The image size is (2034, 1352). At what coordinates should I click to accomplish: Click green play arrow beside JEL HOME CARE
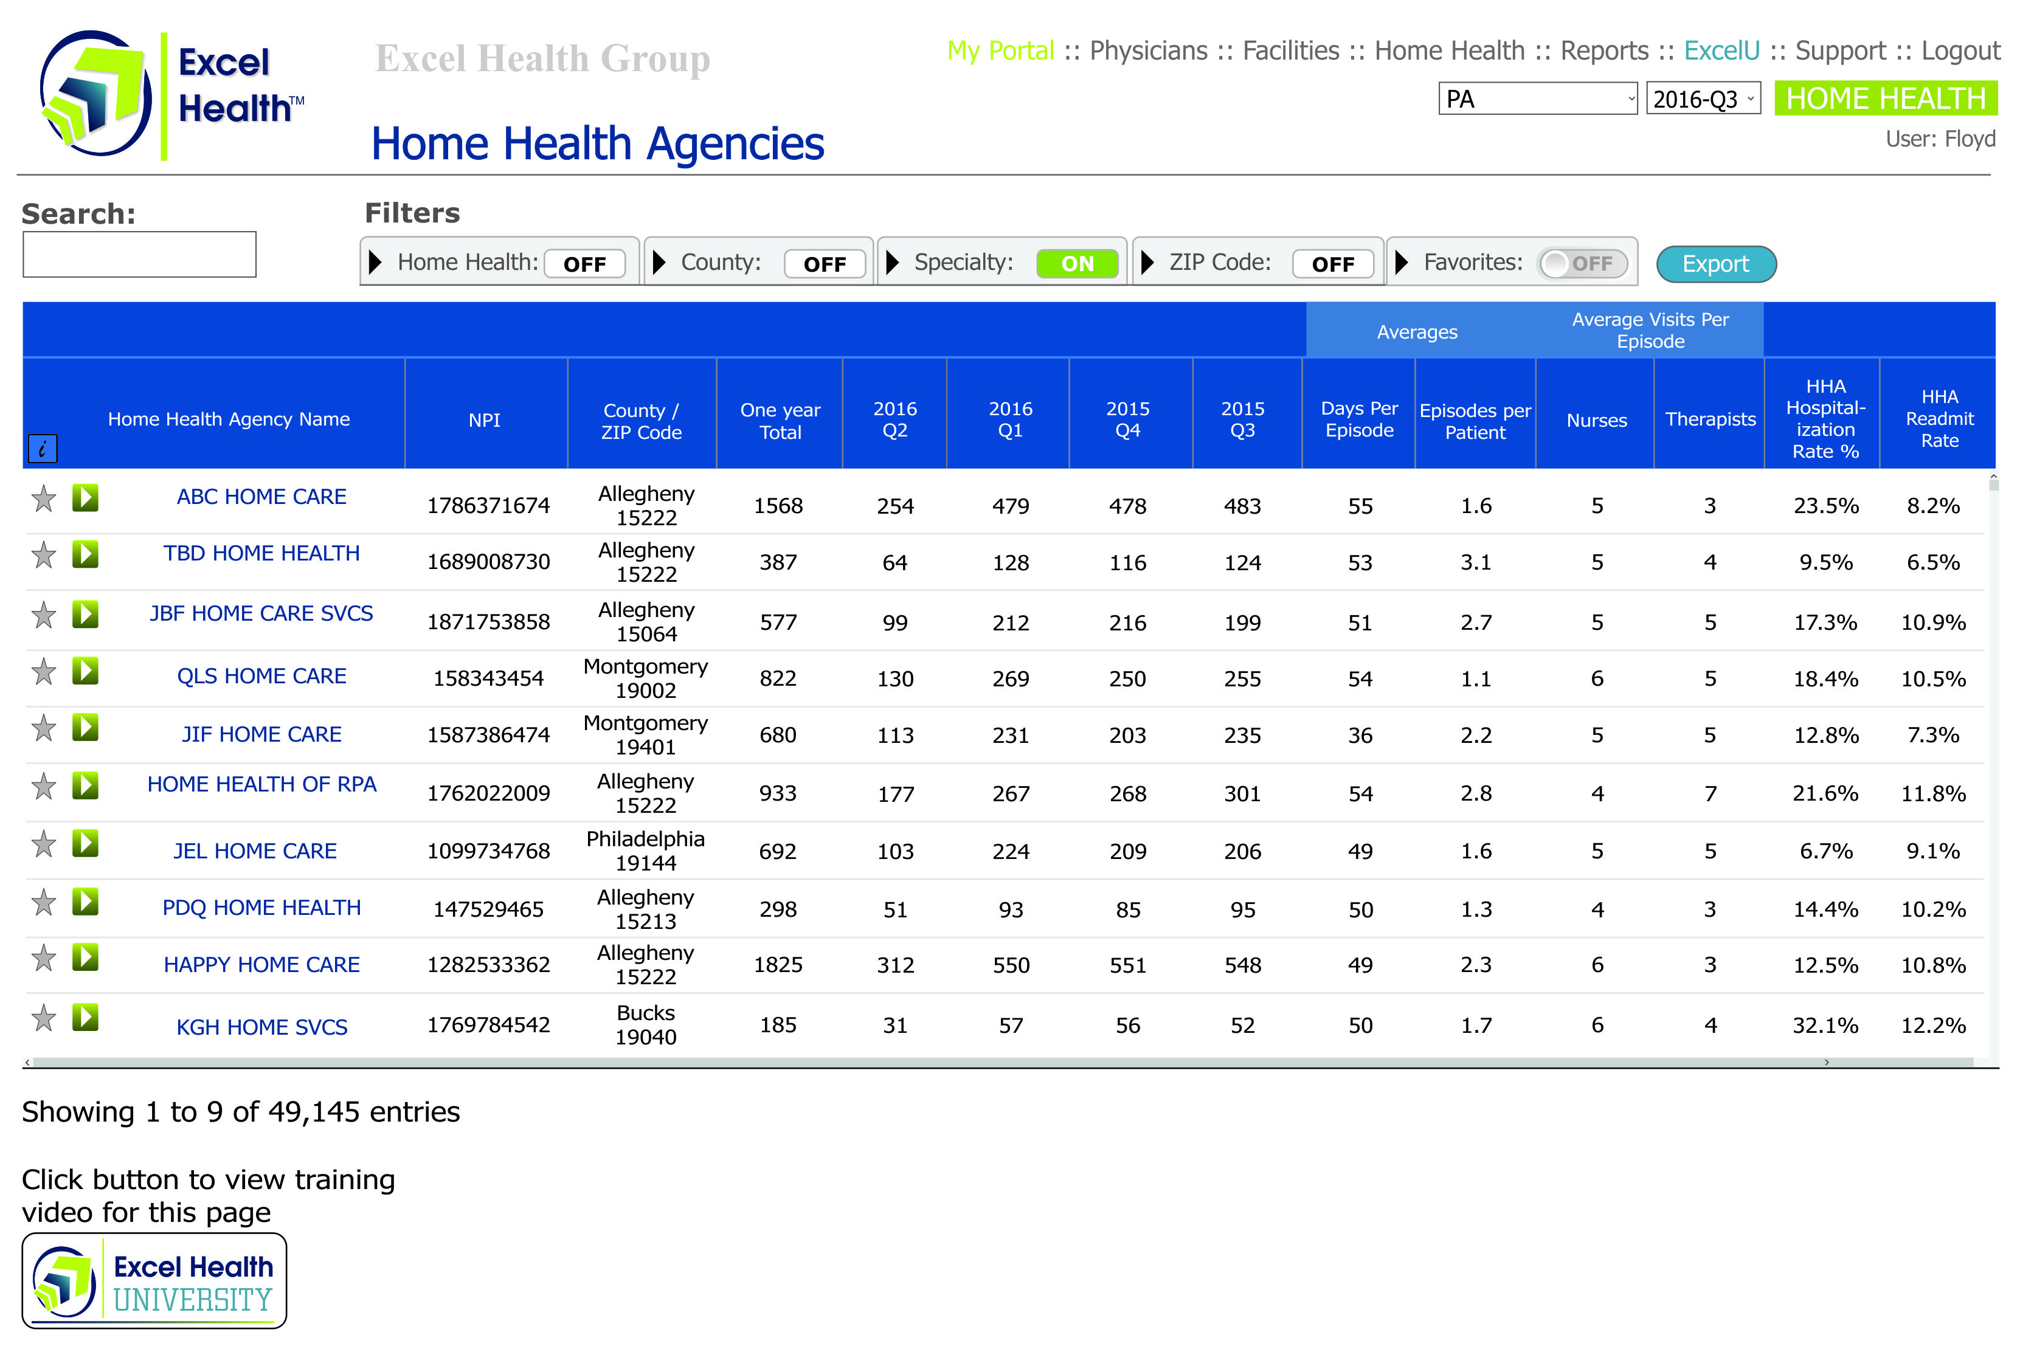tap(85, 843)
